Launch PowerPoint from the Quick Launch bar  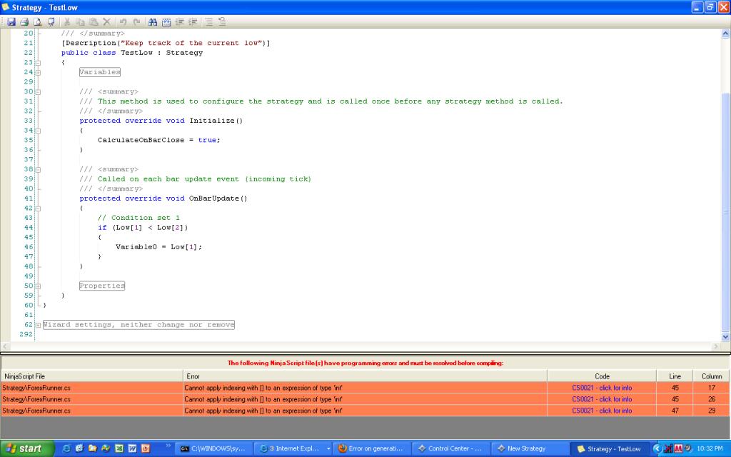coord(146,448)
